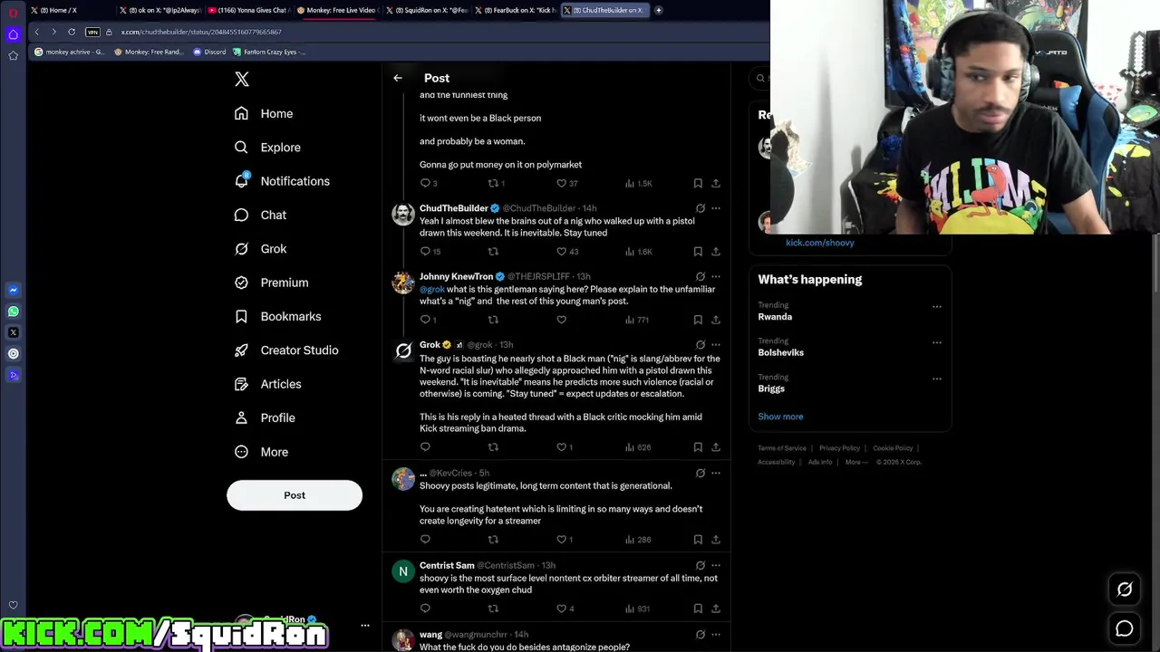
Task: Open the more options menu for the Bolsheviks trend
Action: [937, 342]
